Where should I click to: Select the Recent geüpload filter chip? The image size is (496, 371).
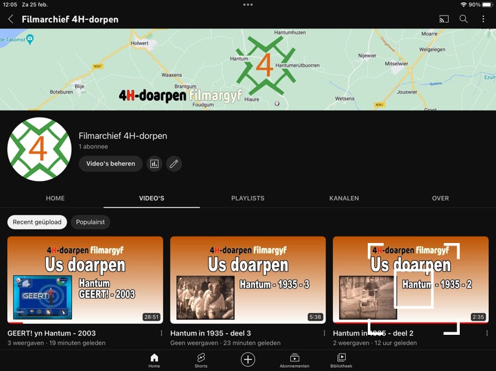click(37, 222)
